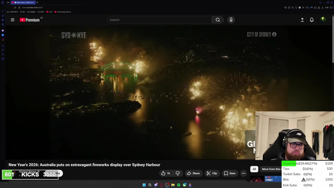The width and height of the screenshot is (334, 188).
Task: Open OBS Studio from the taskbar
Action: (167, 185)
